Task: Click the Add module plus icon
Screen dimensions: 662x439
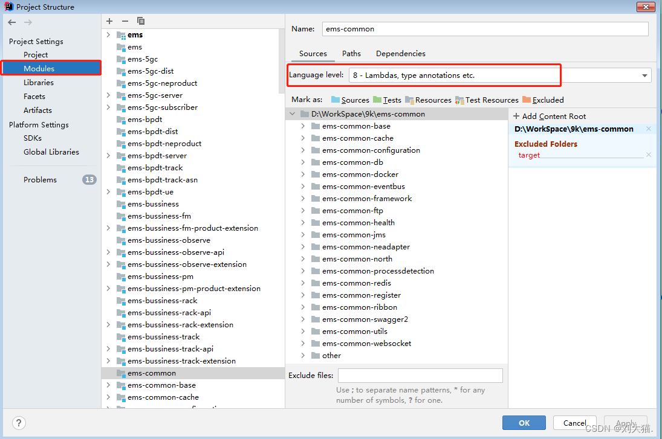Action: 109,21
